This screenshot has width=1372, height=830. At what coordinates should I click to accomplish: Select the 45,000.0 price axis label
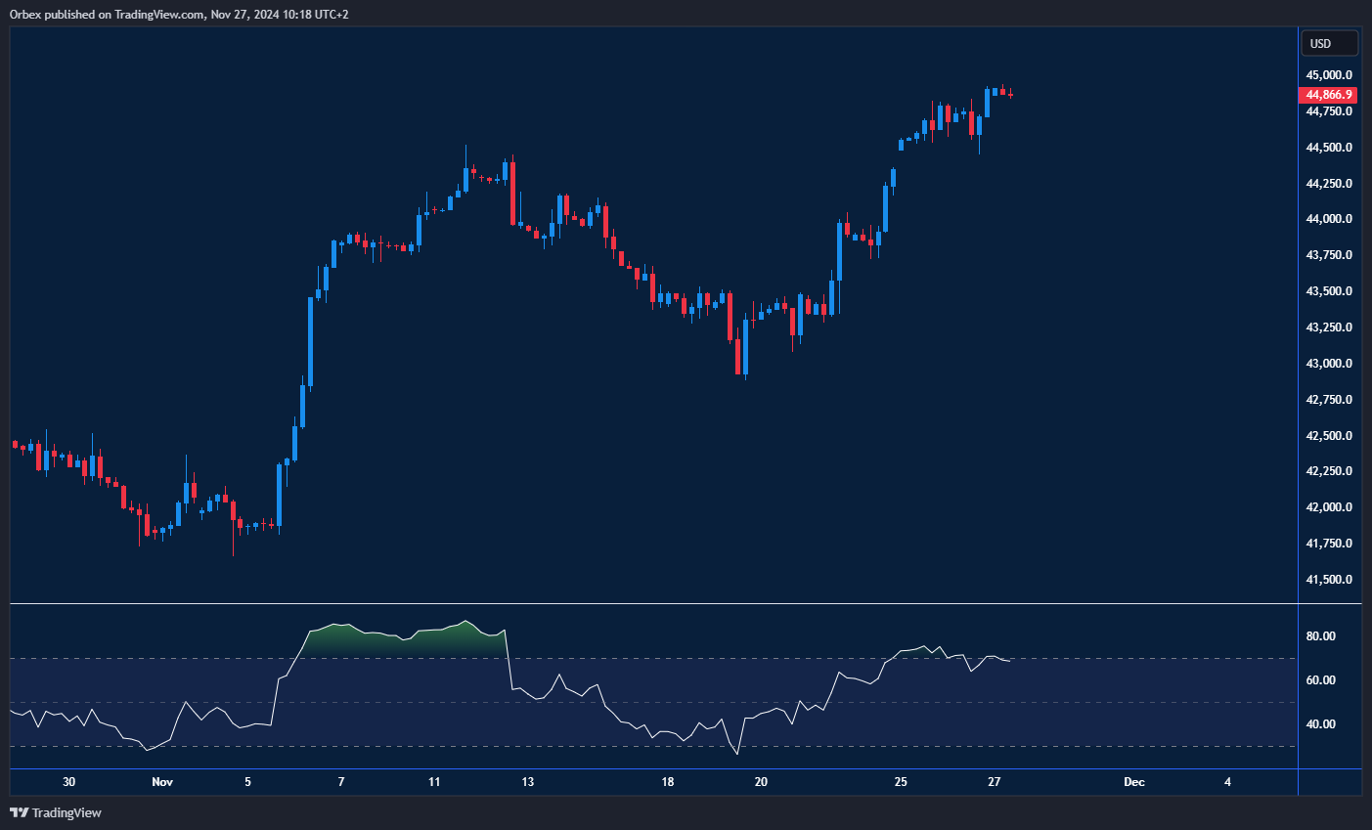1329,75
